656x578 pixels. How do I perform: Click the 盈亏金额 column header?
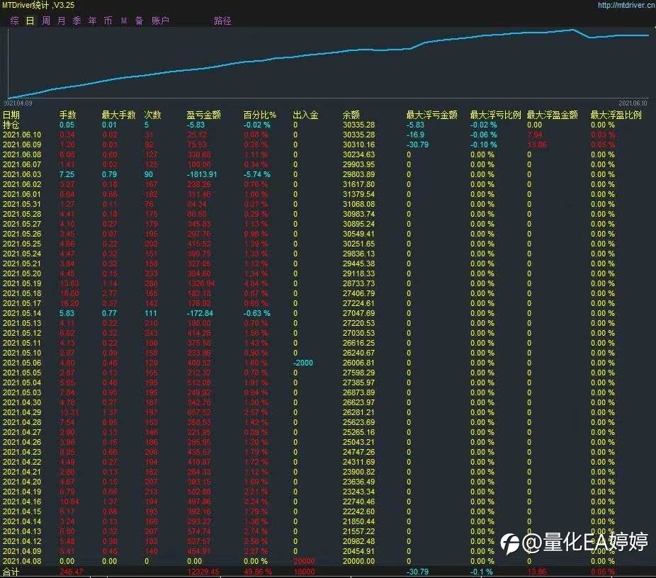(x=204, y=115)
